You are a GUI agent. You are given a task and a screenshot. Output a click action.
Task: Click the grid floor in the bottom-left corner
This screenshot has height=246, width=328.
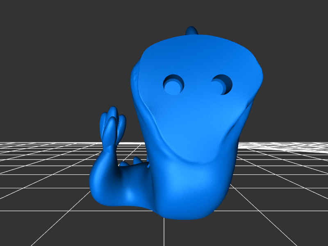pos(25,229)
